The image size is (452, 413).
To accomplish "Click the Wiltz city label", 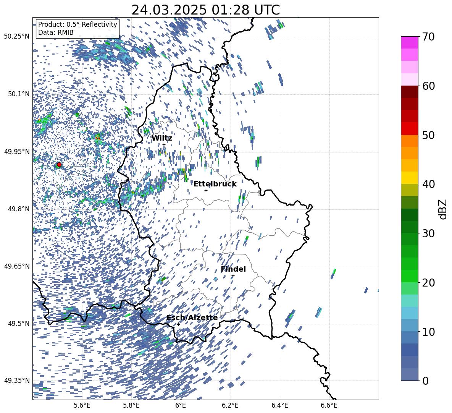I will coord(162,138).
